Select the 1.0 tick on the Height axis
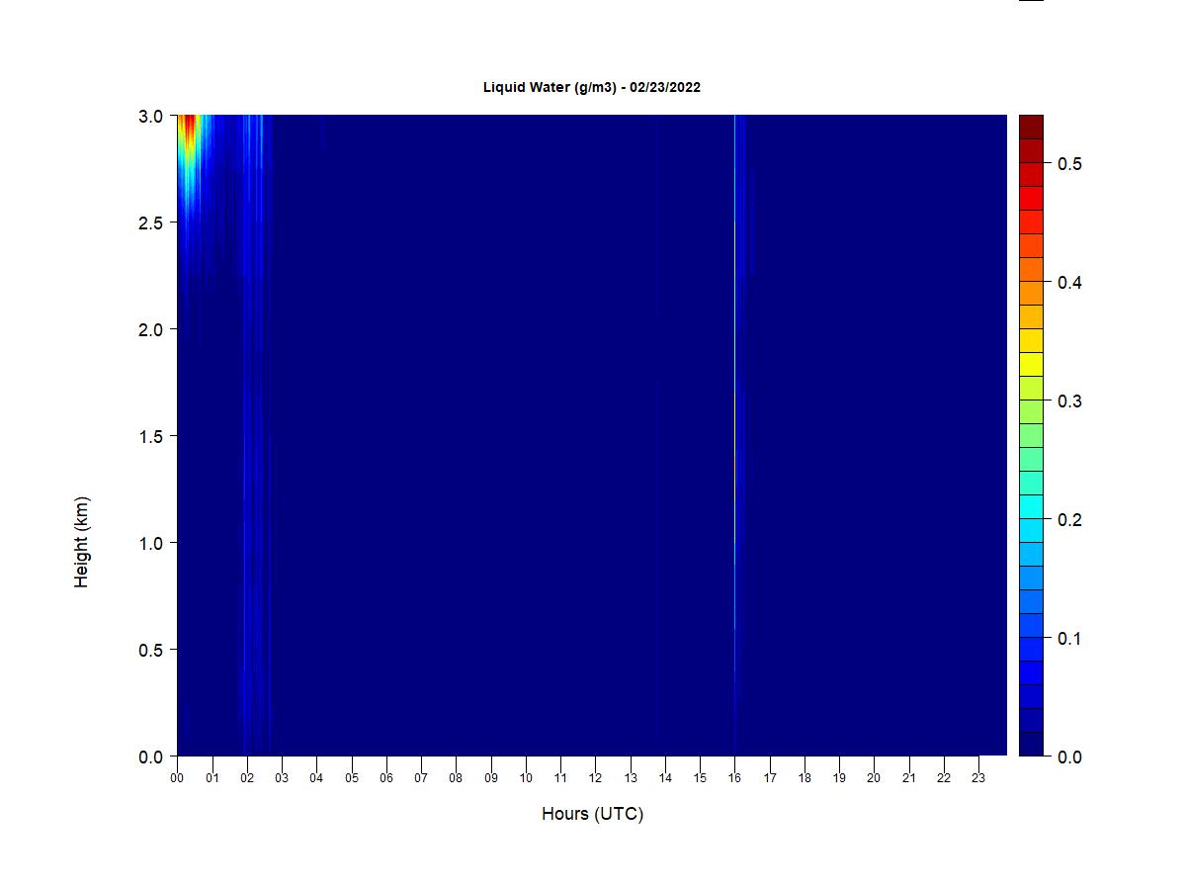The height and width of the screenshot is (890, 1186). click(x=150, y=543)
